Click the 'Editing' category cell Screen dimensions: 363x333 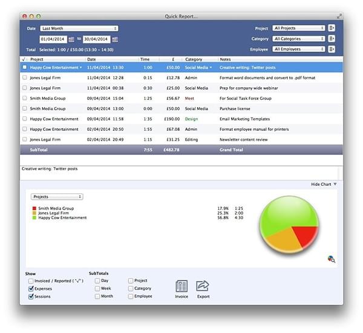pyautogui.click(x=191, y=139)
